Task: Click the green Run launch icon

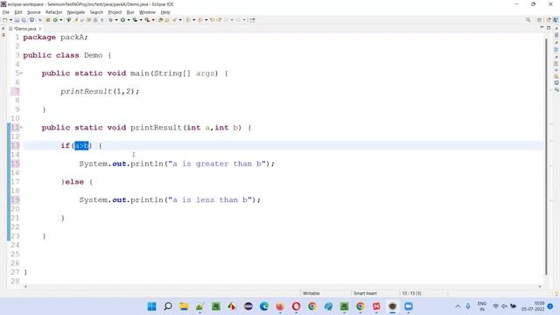Action: click(x=122, y=20)
